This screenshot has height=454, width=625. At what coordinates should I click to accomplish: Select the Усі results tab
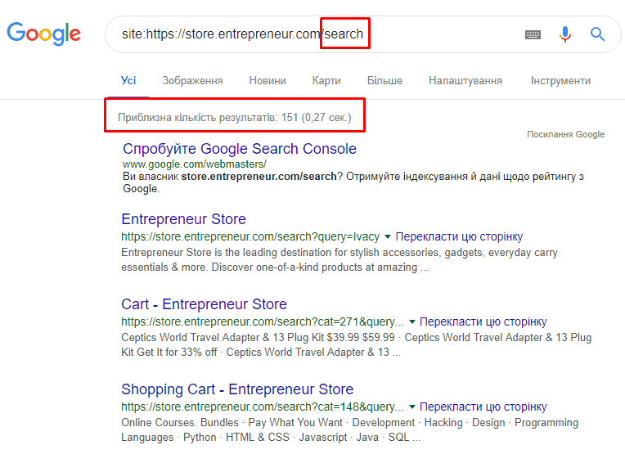click(128, 80)
